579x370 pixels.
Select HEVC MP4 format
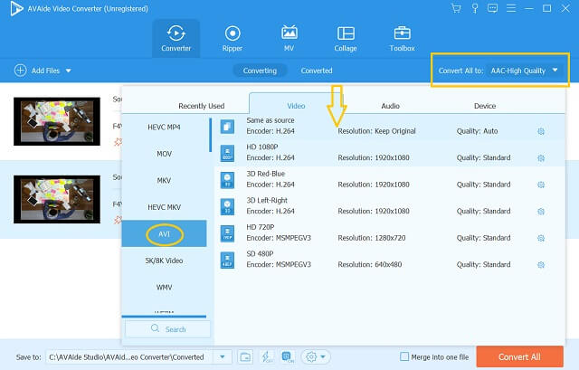point(164,127)
